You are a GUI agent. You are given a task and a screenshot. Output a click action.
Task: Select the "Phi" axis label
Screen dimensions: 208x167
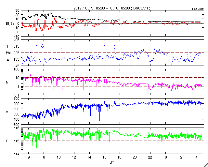pyautogui.click(x=8, y=53)
